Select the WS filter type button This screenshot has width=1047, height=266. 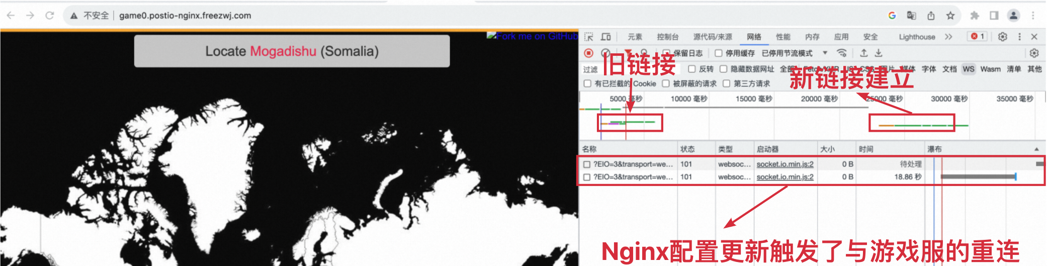tap(969, 69)
